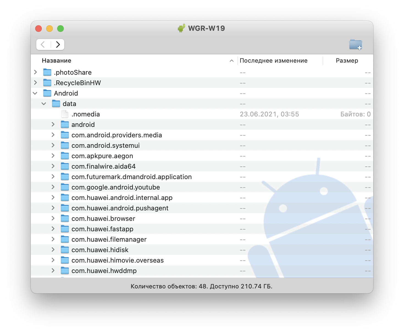
Task: Click the new folder icon in toolbar
Action: (356, 44)
